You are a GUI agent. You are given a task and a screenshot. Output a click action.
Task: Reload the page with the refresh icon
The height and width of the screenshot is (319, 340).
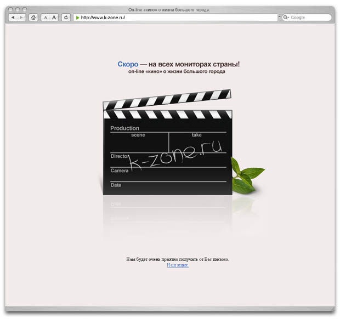[x=66, y=18]
